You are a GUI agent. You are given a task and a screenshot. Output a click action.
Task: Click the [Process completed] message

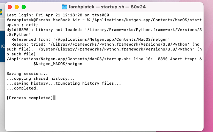tap(30, 98)
